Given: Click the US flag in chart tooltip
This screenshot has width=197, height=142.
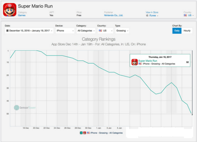Looking at the screenshot, I should [140, 64].
